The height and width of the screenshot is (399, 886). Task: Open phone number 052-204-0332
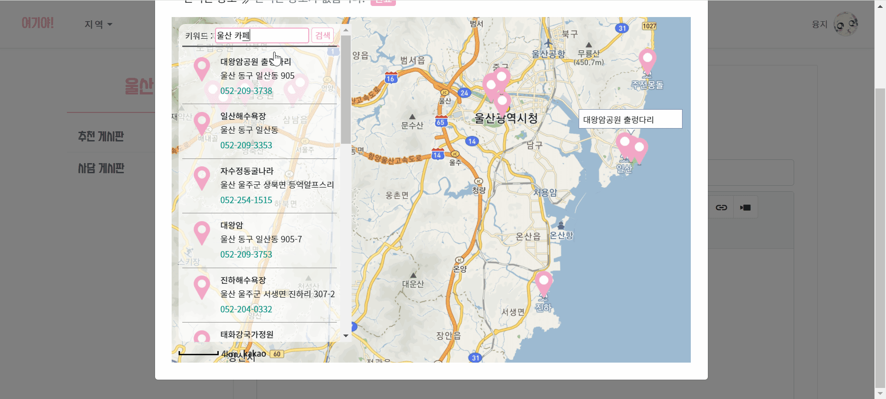pos(246,309)
